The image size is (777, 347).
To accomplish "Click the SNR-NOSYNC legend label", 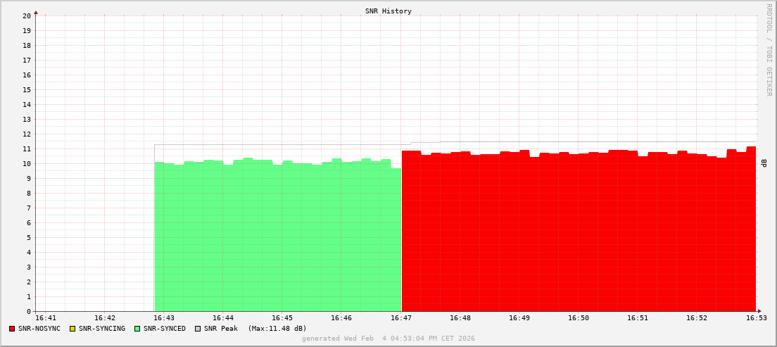I will coord(39,329).
